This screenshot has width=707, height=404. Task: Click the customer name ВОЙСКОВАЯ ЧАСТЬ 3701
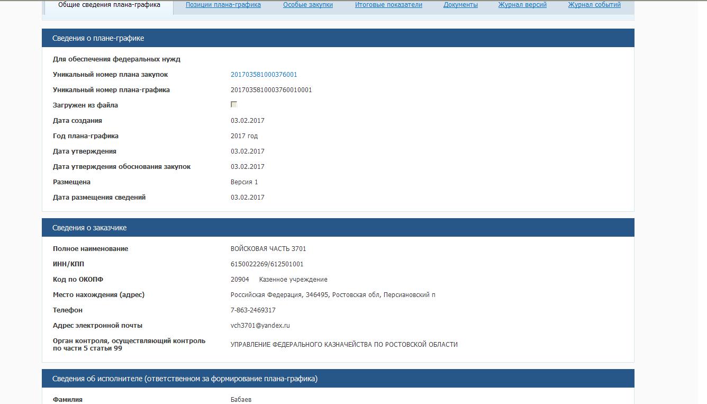(268, 249)
